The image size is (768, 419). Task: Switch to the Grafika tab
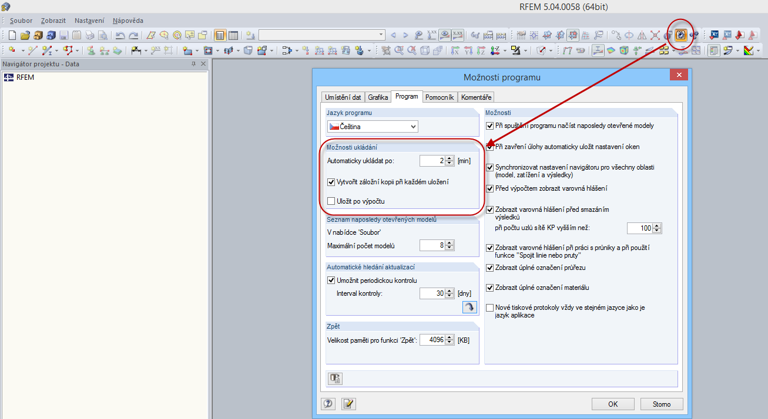coord(378,97)
